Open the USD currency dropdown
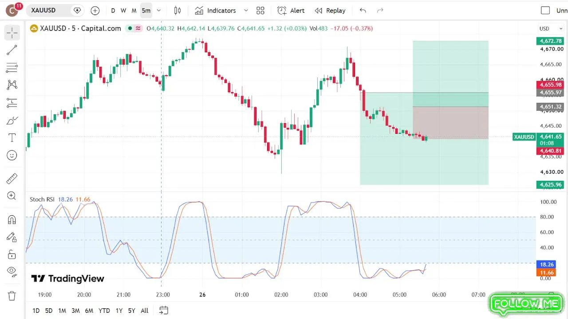Image resolution: width=568 pixels, height=319 pixels. [x=551, y=28]
